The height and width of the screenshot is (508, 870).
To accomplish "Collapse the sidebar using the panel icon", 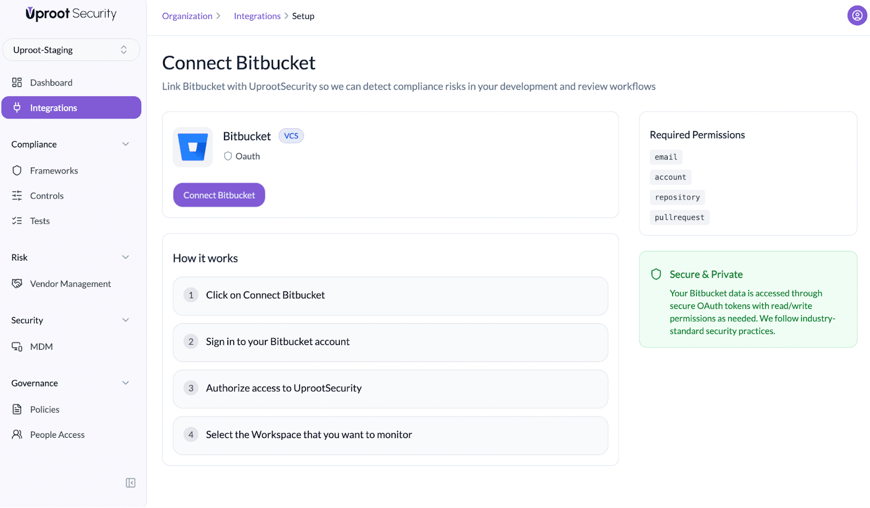I will [130, 483].
